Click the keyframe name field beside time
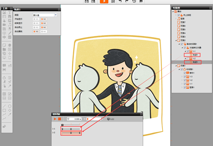Image resolution: width=213 pixels, height=146 pixels. [x=94, y=119]
